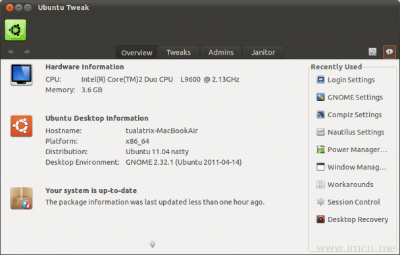
Task: Open the Janitor tab
Action: tap(263, 52)
